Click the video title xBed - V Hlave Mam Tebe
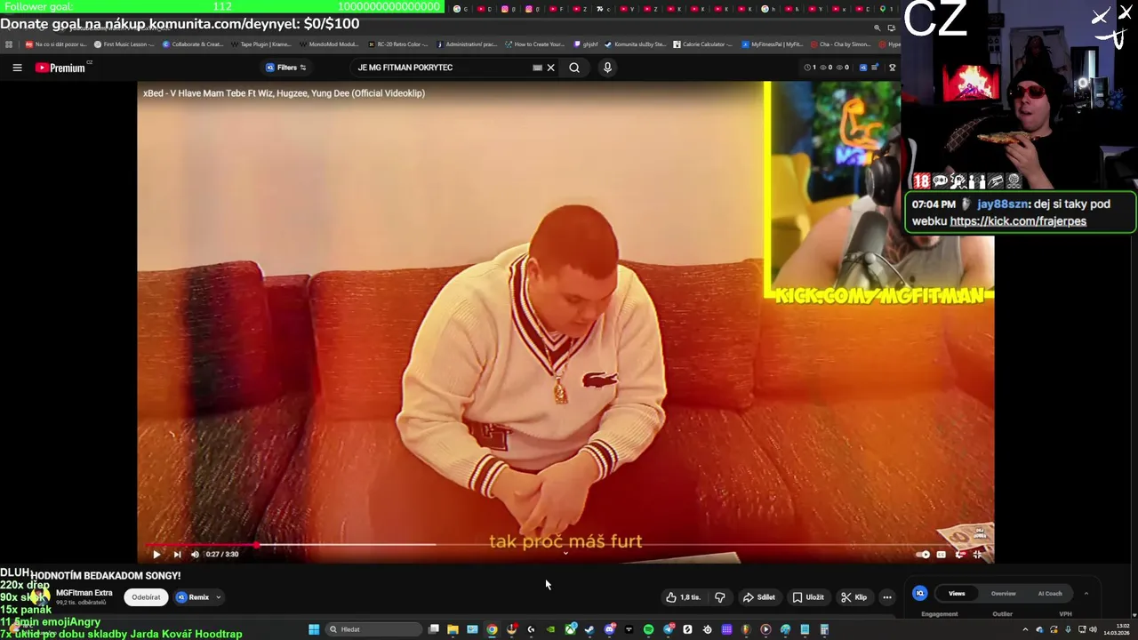The height and width of the screenshot is (640, 1138). point(284,92)
